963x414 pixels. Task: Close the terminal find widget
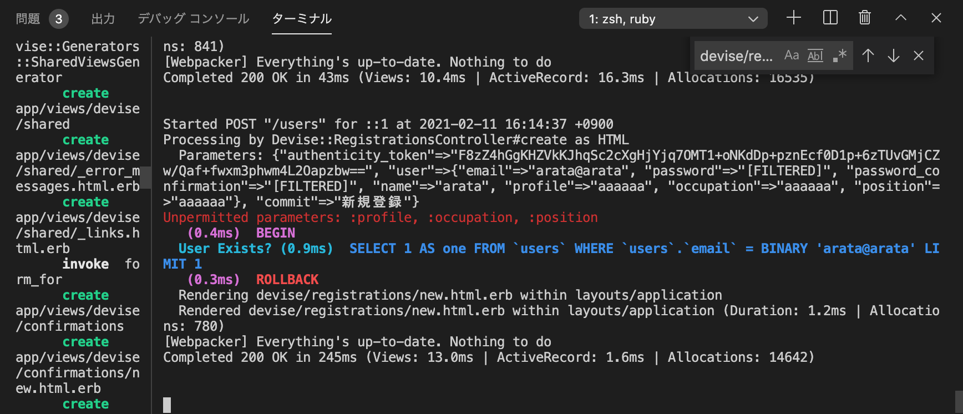point(919,55)
